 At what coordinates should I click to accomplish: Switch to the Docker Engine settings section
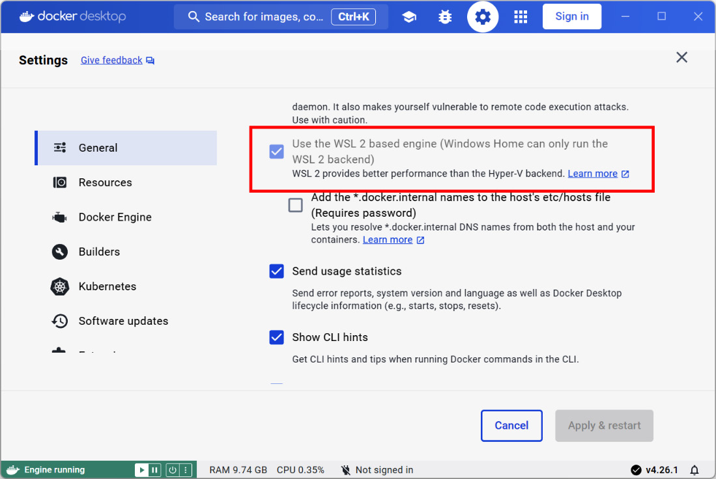click(126, 217)
